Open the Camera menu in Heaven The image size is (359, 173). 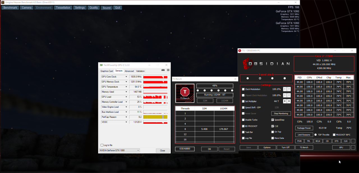tap(27, 8)
